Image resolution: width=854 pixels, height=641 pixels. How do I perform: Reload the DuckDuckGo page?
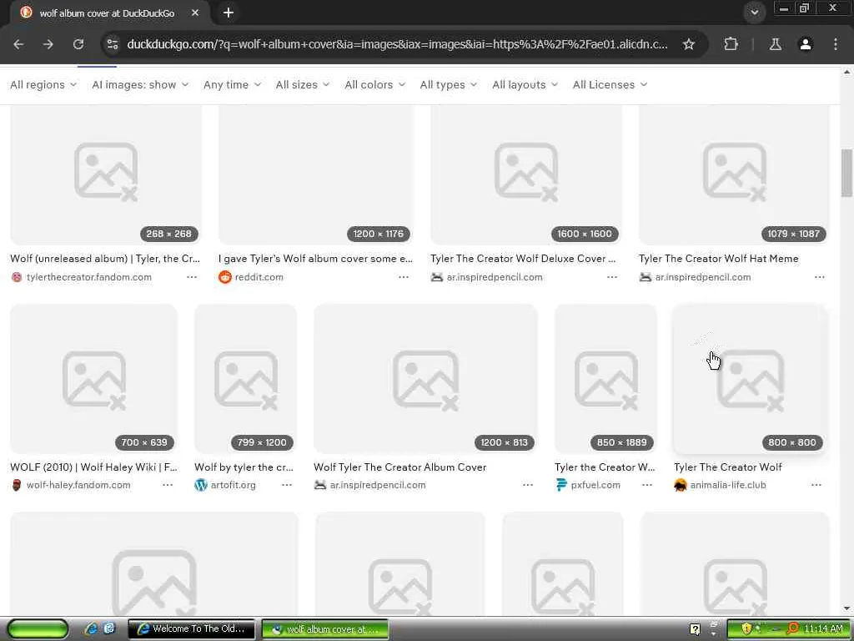(78, 45)
